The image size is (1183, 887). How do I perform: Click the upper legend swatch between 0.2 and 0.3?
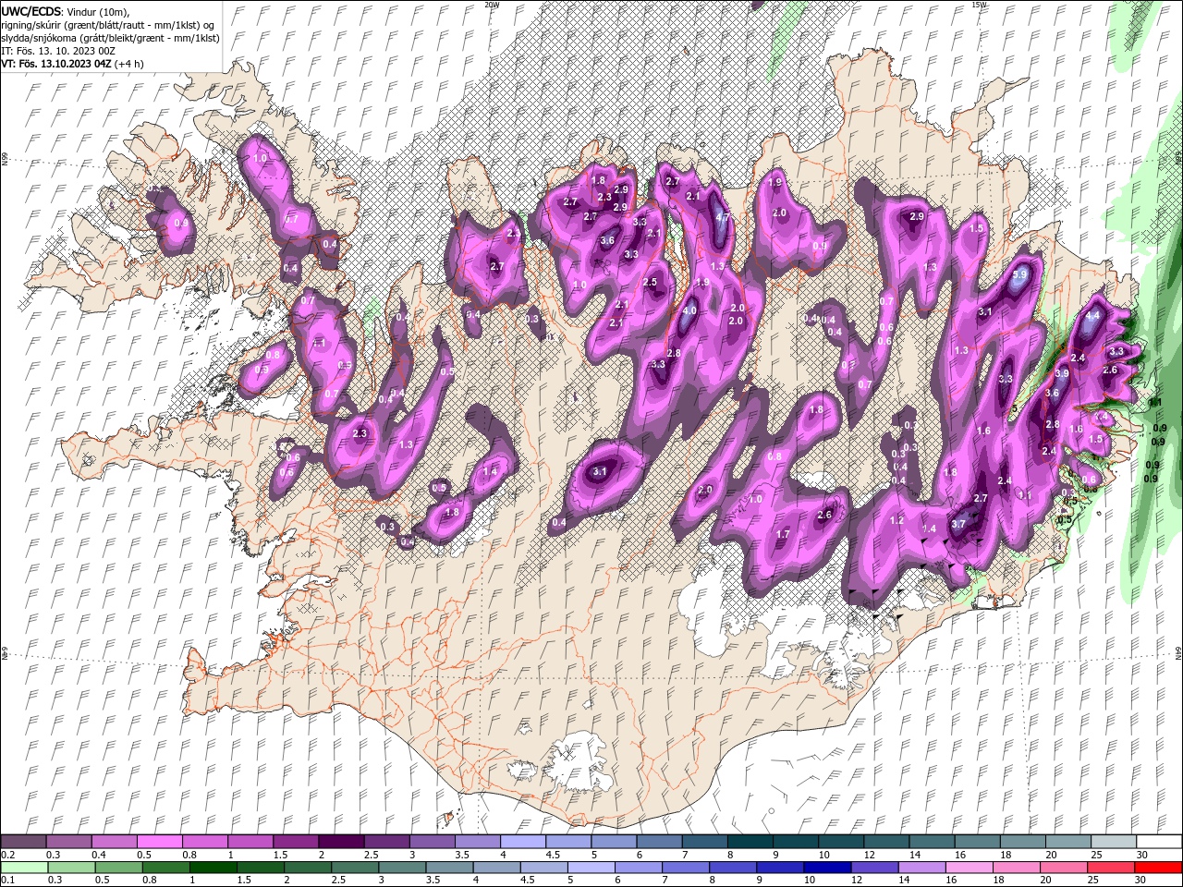pyautogui.click(x=24, y=842)
